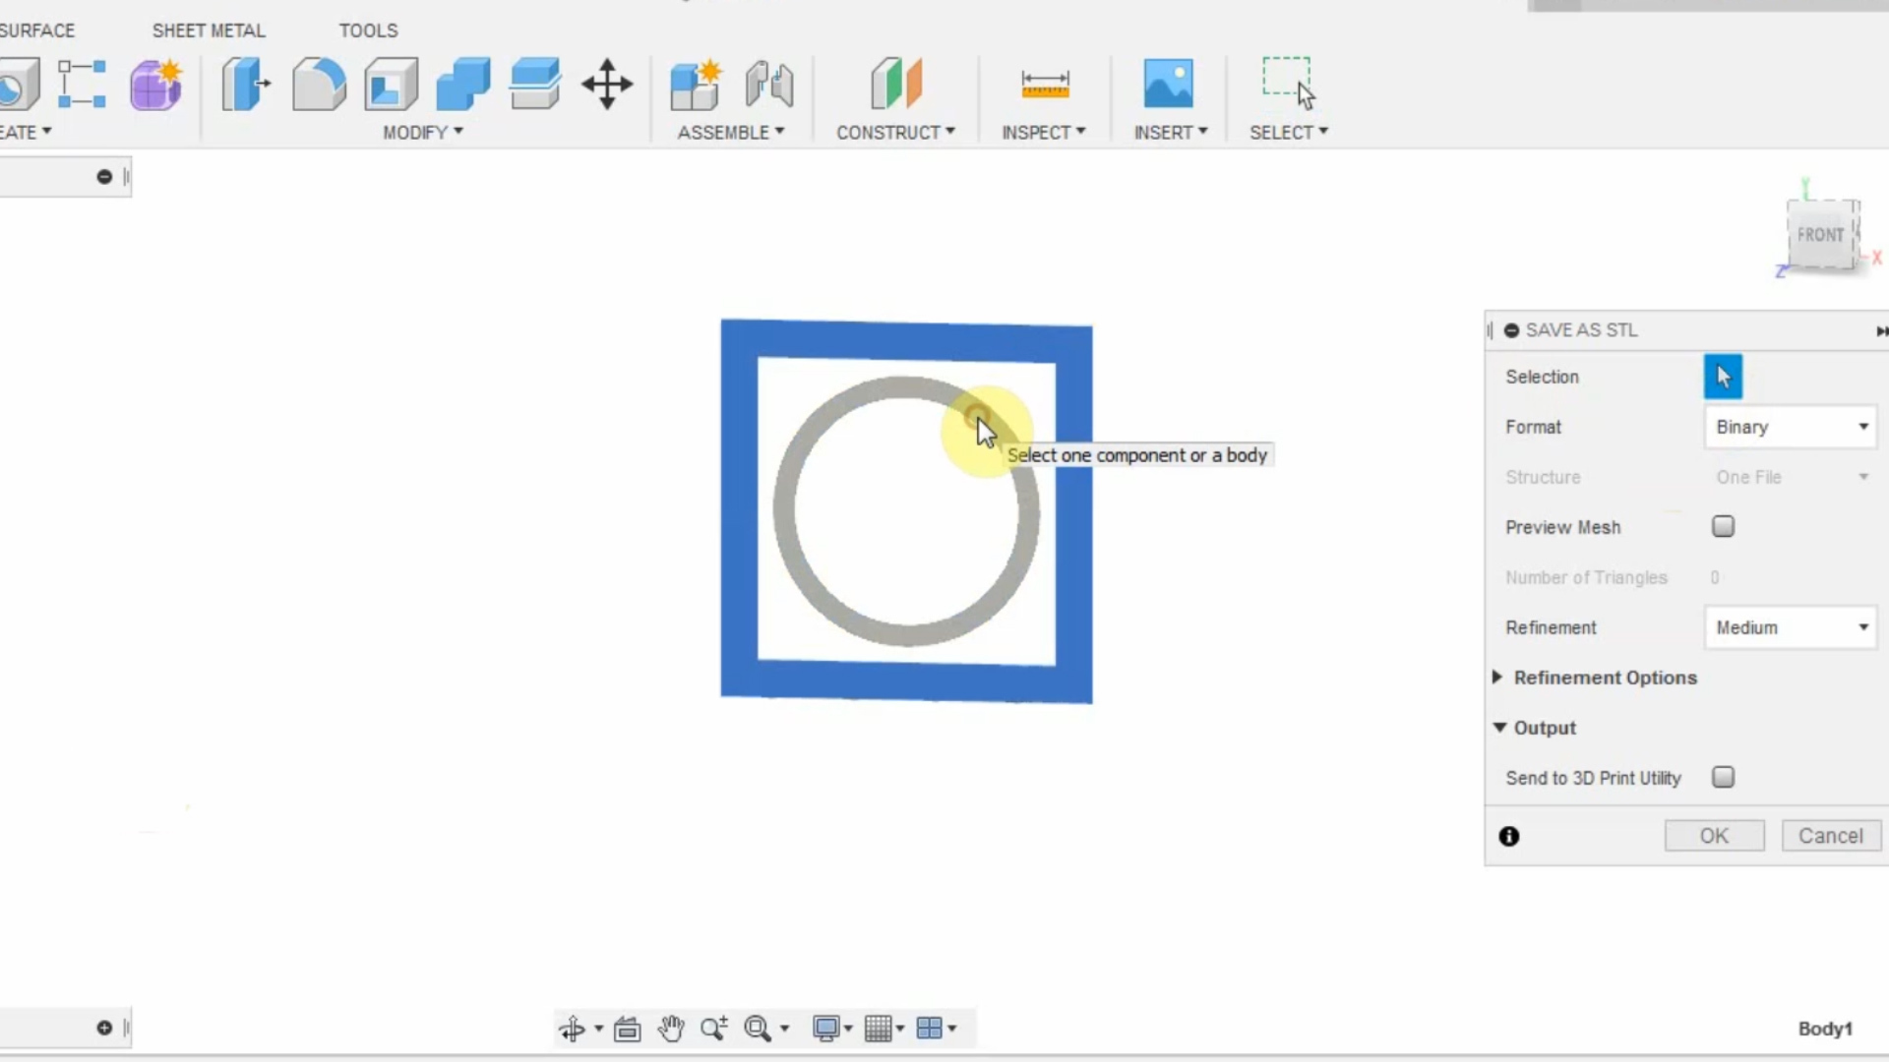Click OK to save the STL
This screenshot has width=1889, height=1062.
pos(1714,835)
